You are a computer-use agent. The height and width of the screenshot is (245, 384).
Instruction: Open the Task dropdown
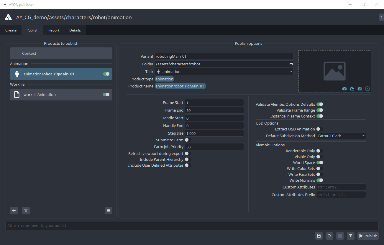coord(291,72)
